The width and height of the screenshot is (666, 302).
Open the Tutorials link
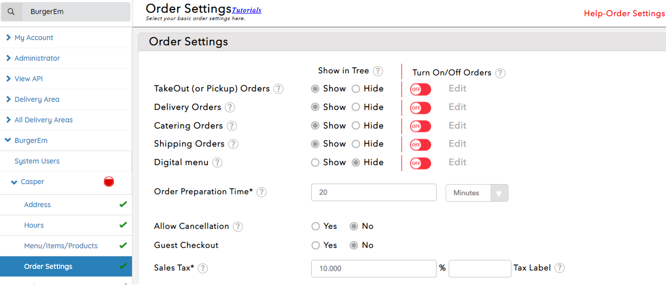pyautogui.click(x=246, y=10)
